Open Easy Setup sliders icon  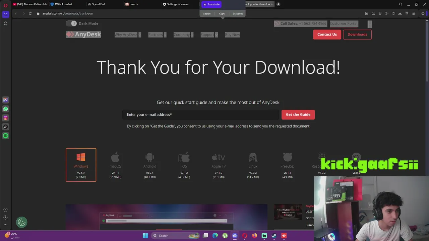[x=407, y=13]
